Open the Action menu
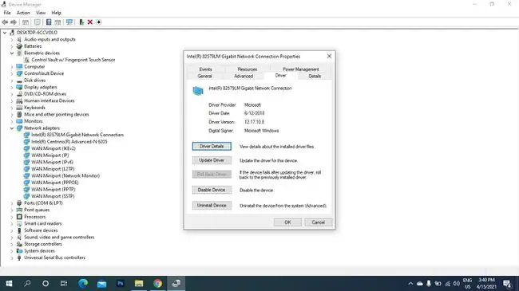 [23, 13]
